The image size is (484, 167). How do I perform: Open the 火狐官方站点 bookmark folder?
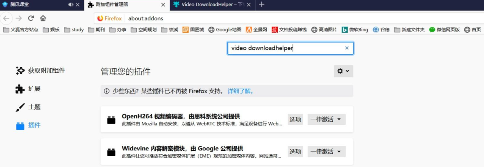pyautogui.click(x=21, y=30)
